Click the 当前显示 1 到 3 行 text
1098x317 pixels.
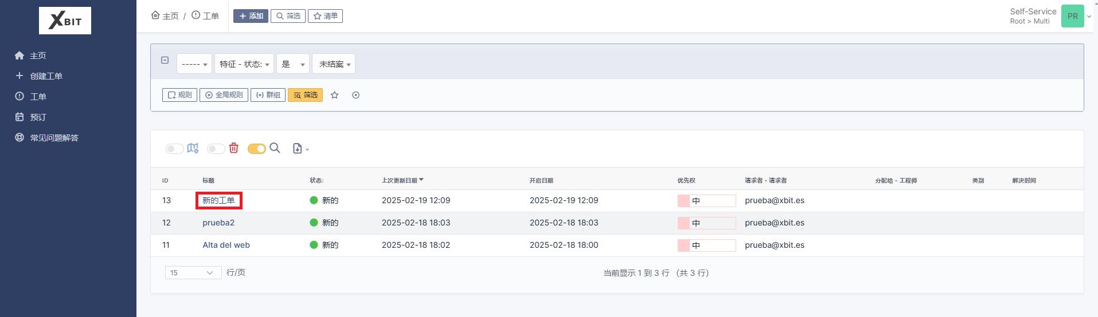pos(656,274)
